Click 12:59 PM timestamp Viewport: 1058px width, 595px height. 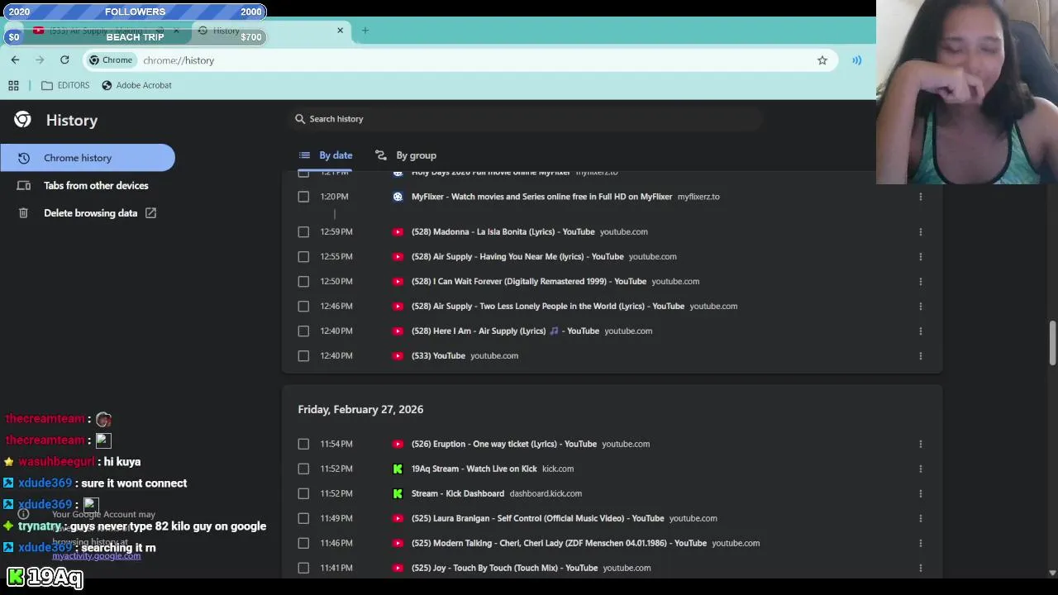pyautogui.click(x=336, y=232)
